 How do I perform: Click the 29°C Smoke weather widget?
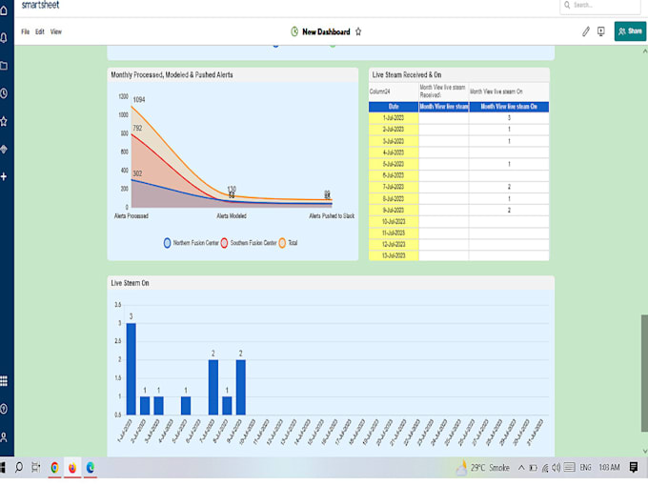(x=483, y=468)
